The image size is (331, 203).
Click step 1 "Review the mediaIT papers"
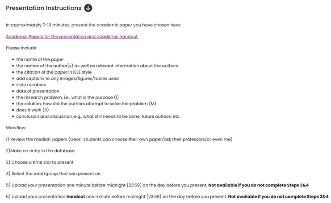pyautogui.click(x=119, y=139)
